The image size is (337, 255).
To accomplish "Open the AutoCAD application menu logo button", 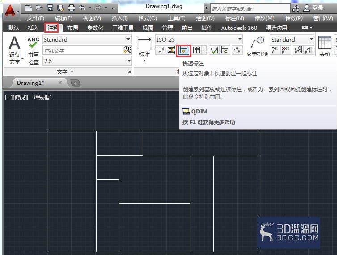I will (x=12, y=11).
